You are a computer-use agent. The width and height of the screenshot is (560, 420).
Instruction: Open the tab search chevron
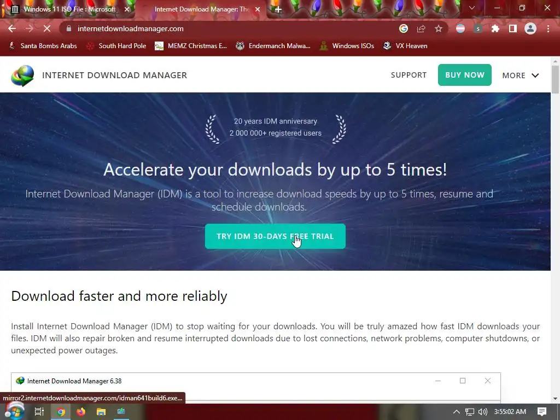point(472,8)
